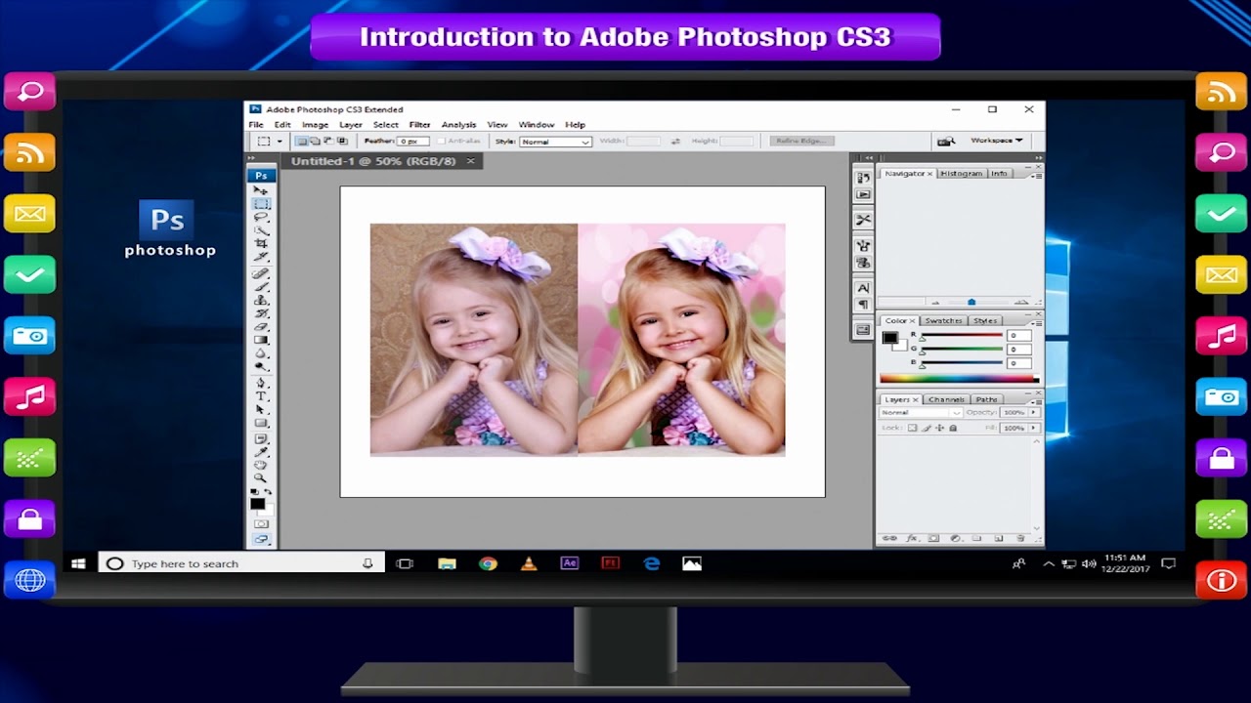
Task: Select the History Brush tool
Action: (x=261, y=313)
